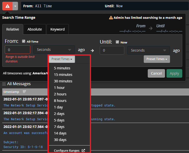Select the 14 days preset
Viewport: 189px width, 153px height.
coord(60,133)
